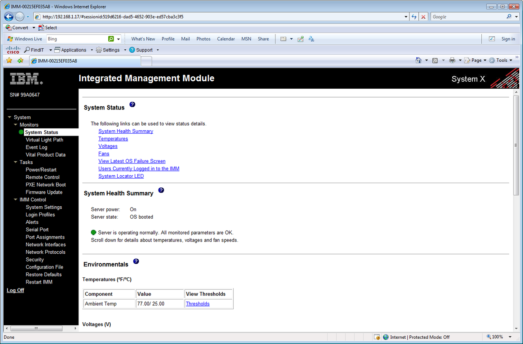Open the recent pages dropdown arrow
Screen dimensions: 523x344
click(x=28, y=17)
